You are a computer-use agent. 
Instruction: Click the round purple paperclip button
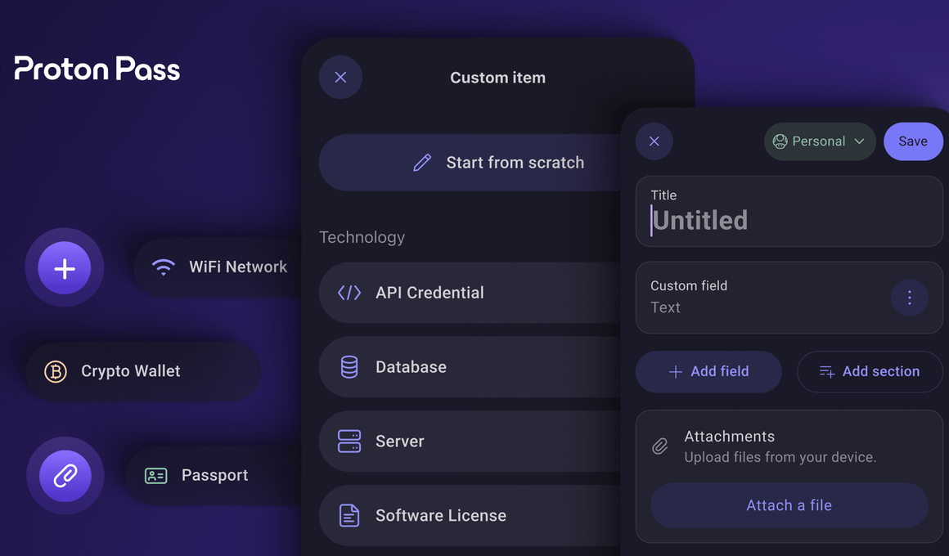coord(65,476)
